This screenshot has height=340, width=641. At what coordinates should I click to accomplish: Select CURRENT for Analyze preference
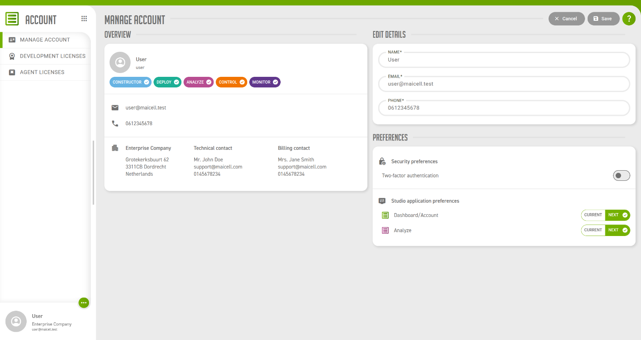coord(593,230)
